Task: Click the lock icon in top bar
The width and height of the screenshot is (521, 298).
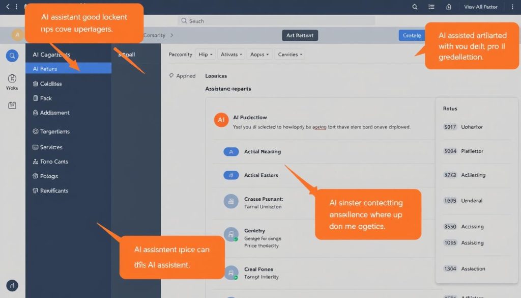Action: (448, 7)
